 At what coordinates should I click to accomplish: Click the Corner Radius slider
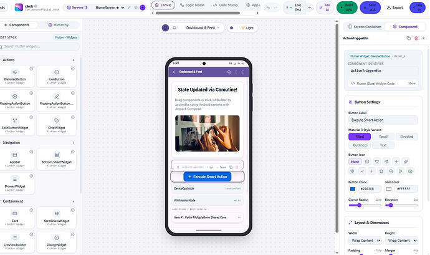365,205
